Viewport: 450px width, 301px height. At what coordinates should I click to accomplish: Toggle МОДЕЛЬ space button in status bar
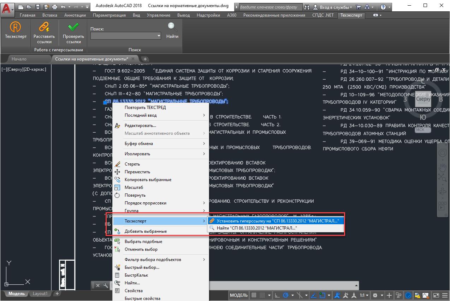tap(239, 295)
